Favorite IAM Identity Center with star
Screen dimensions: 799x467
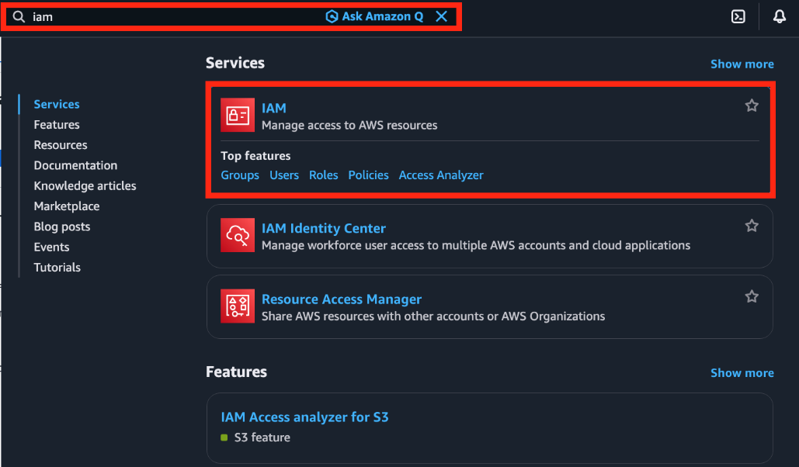(752, 226)
